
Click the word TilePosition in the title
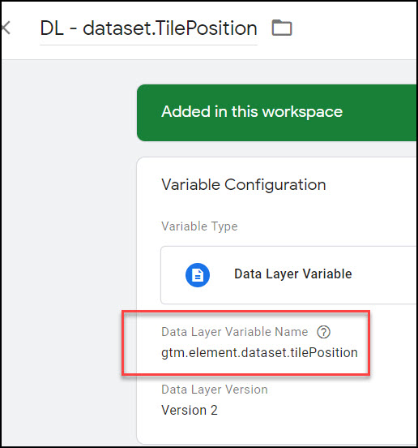[x=207, y=28]
